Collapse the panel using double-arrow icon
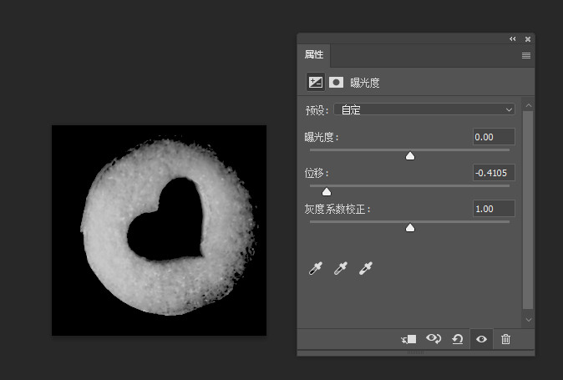Screen dimensions: 563x380 click(512, 39)
